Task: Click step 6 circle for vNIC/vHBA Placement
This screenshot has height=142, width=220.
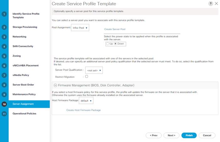Action: click(4, 66)
